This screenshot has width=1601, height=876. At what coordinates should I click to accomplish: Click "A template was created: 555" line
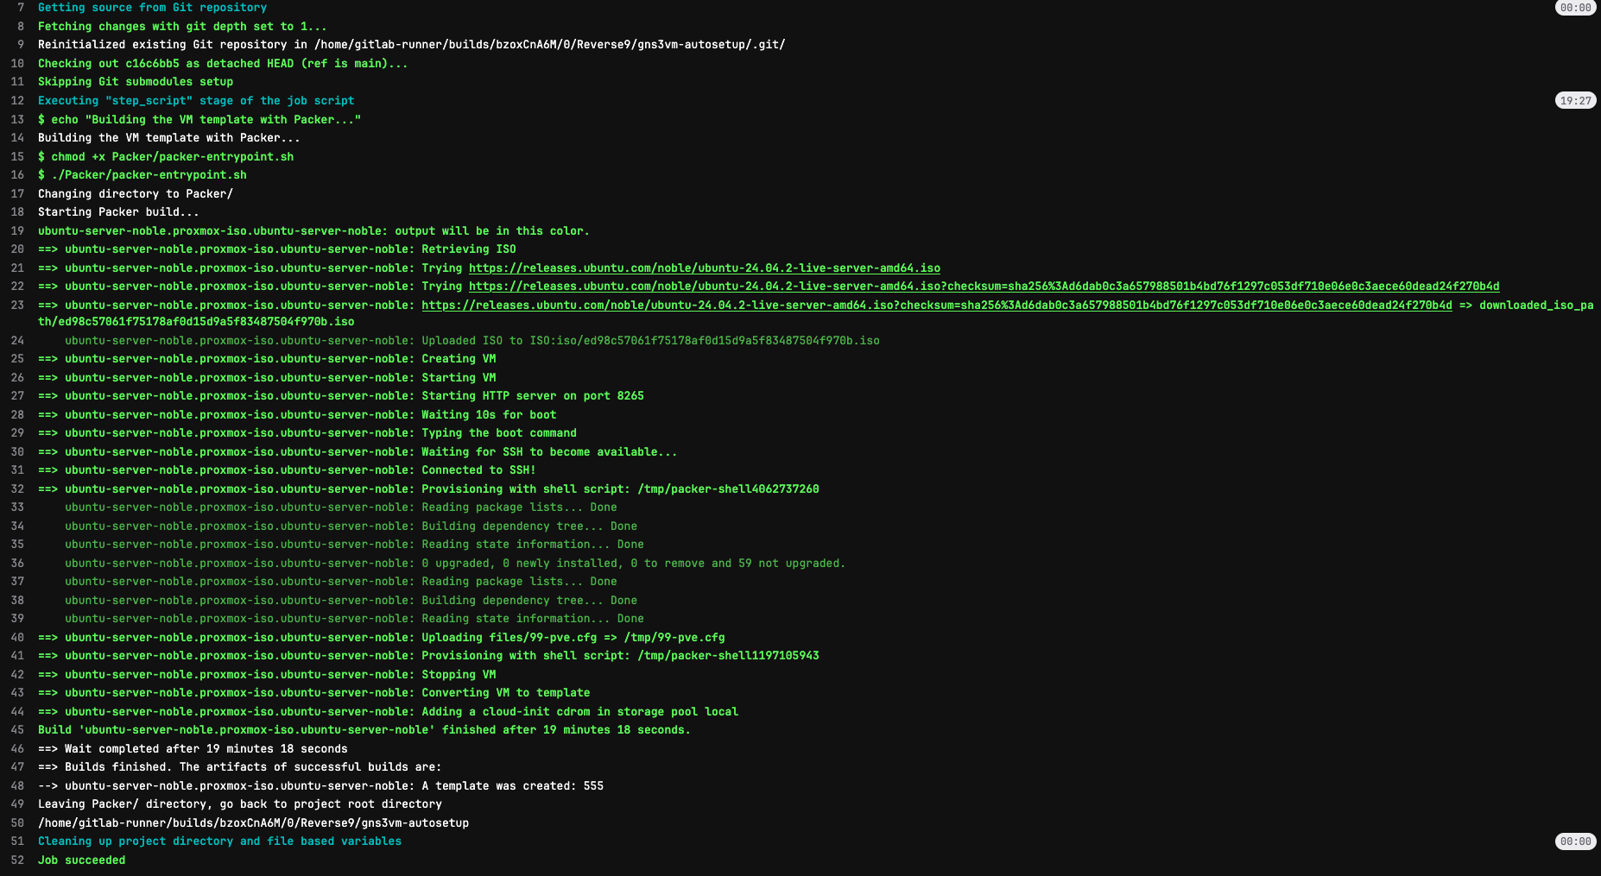tap(320, 786)
